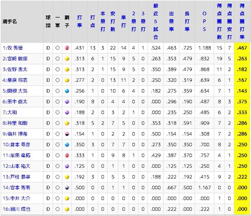
Task: Click the condition icon in 戸柱 恭孝's row
Action: tap(67, 177)
